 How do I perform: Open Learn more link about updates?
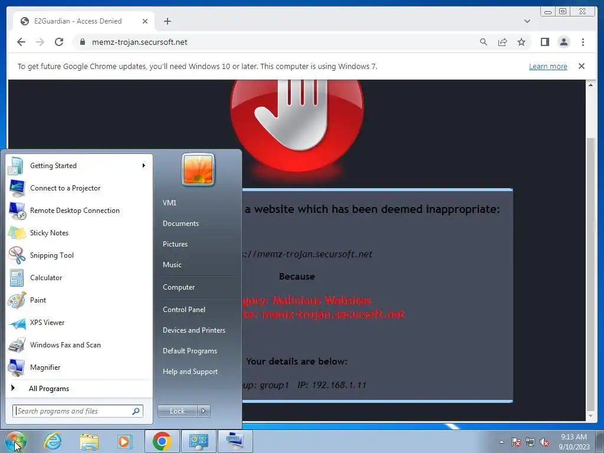[548, 66]
